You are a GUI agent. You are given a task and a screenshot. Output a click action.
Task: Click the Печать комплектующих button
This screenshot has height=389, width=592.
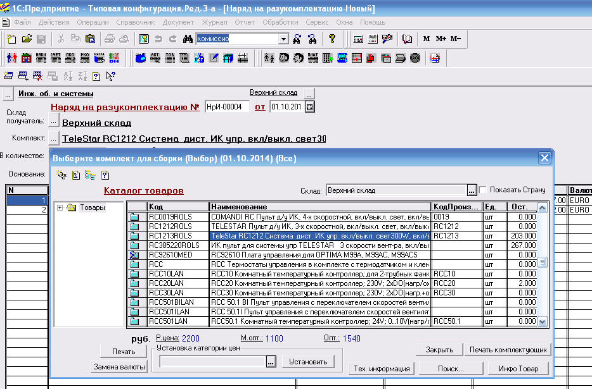(x=508, y=350)
